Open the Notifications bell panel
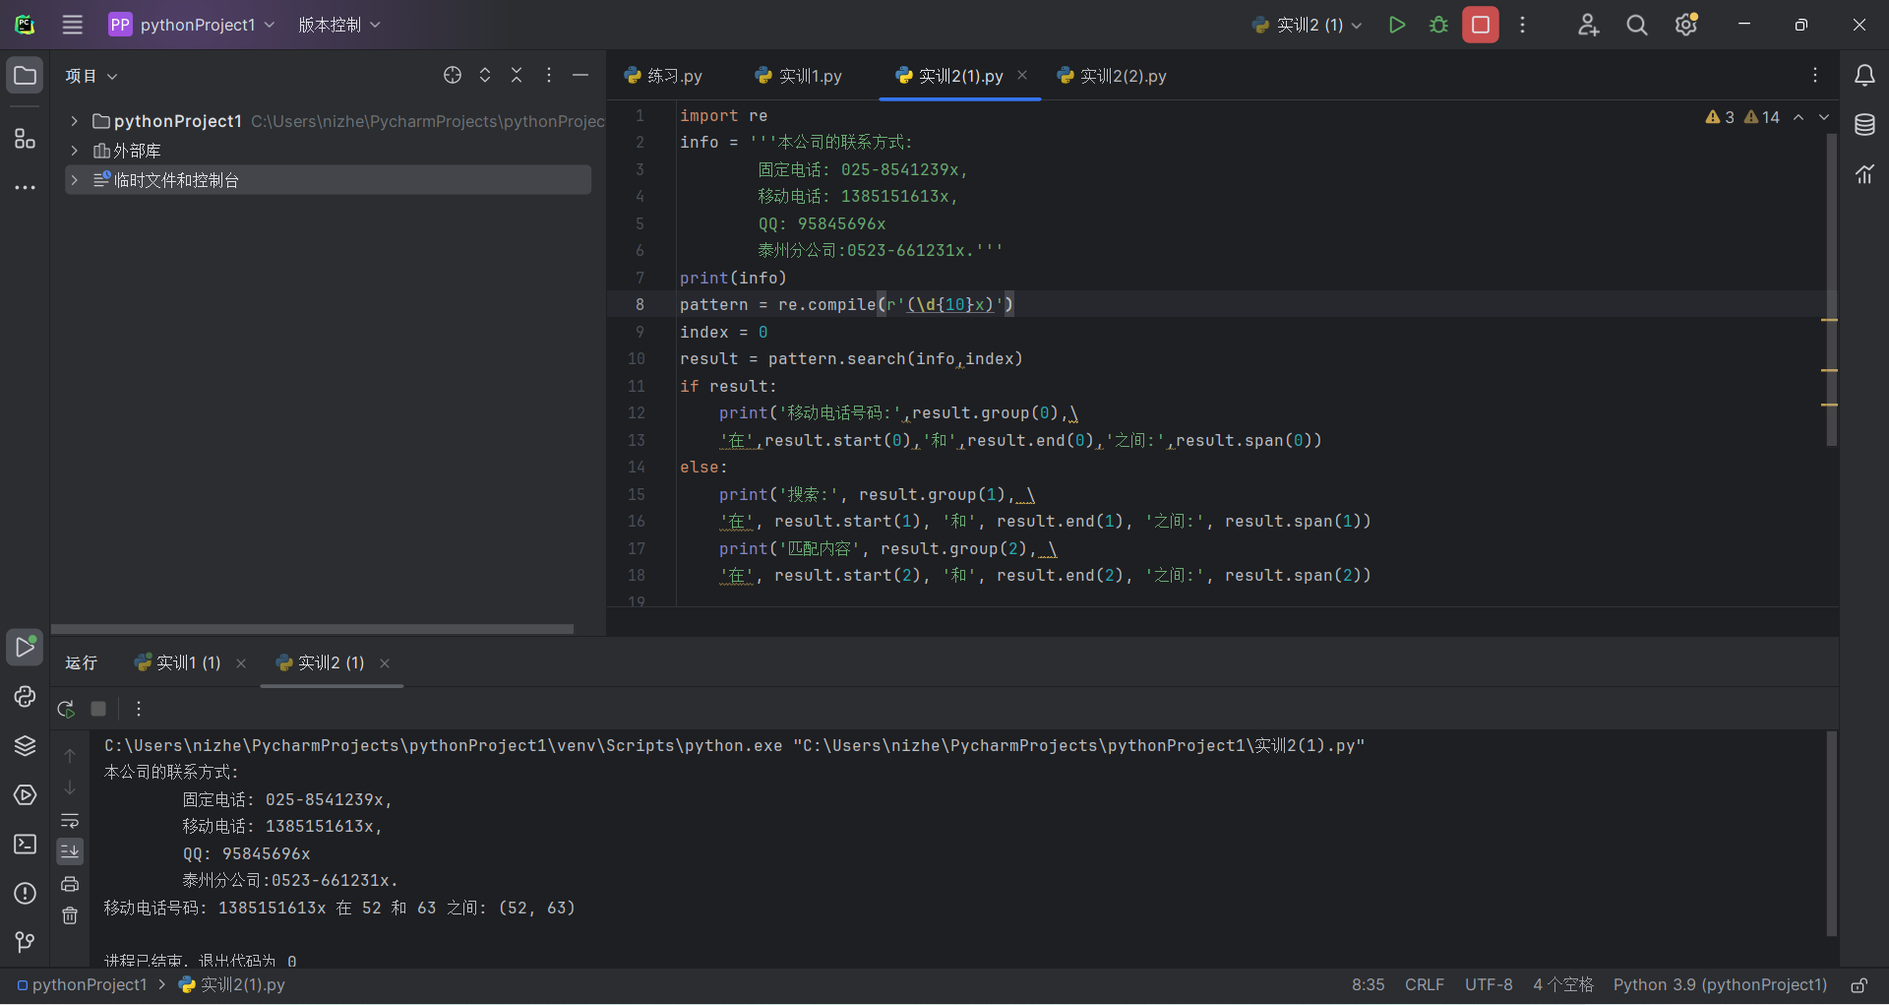Viewport: 1889px width, 1005px height. (x=1864, y=76)
